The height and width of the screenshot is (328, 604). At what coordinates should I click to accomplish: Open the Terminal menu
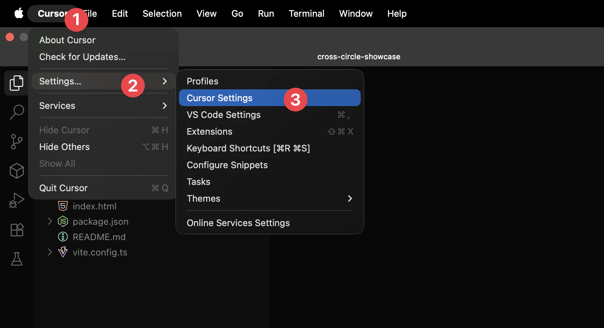pos(307,13)
